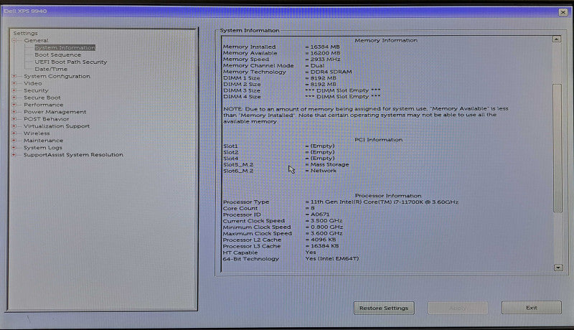Screen dimensions: 574x330
Task: Open UEFI Boot Path Security
Action: tap(70, 62)
